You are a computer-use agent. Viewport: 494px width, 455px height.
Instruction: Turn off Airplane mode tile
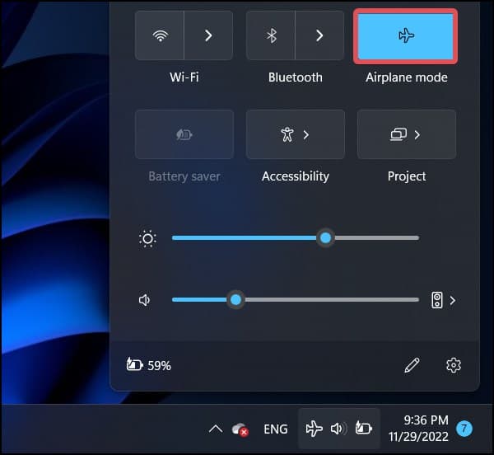[406, 36]
